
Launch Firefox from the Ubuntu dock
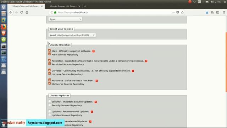(4, 27)
